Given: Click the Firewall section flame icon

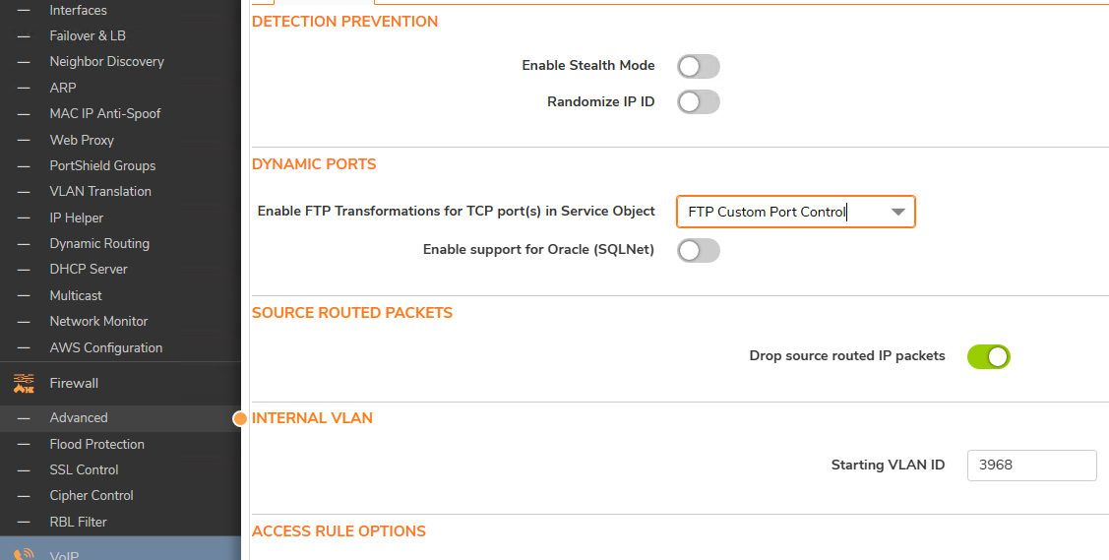Looking at the screenshot, I should (x=24, y=383).
